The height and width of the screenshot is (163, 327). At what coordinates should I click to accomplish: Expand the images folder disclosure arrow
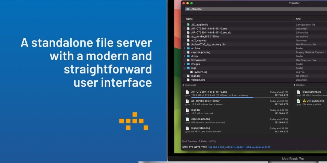pos(185,64)
